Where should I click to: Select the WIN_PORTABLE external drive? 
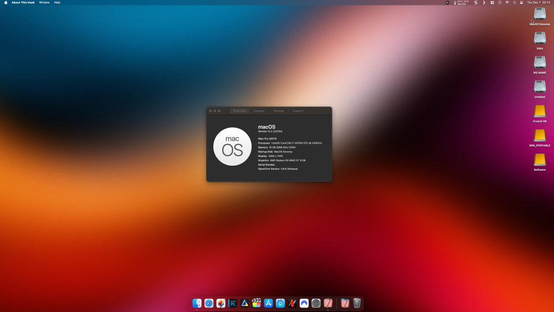pos(540,135)
